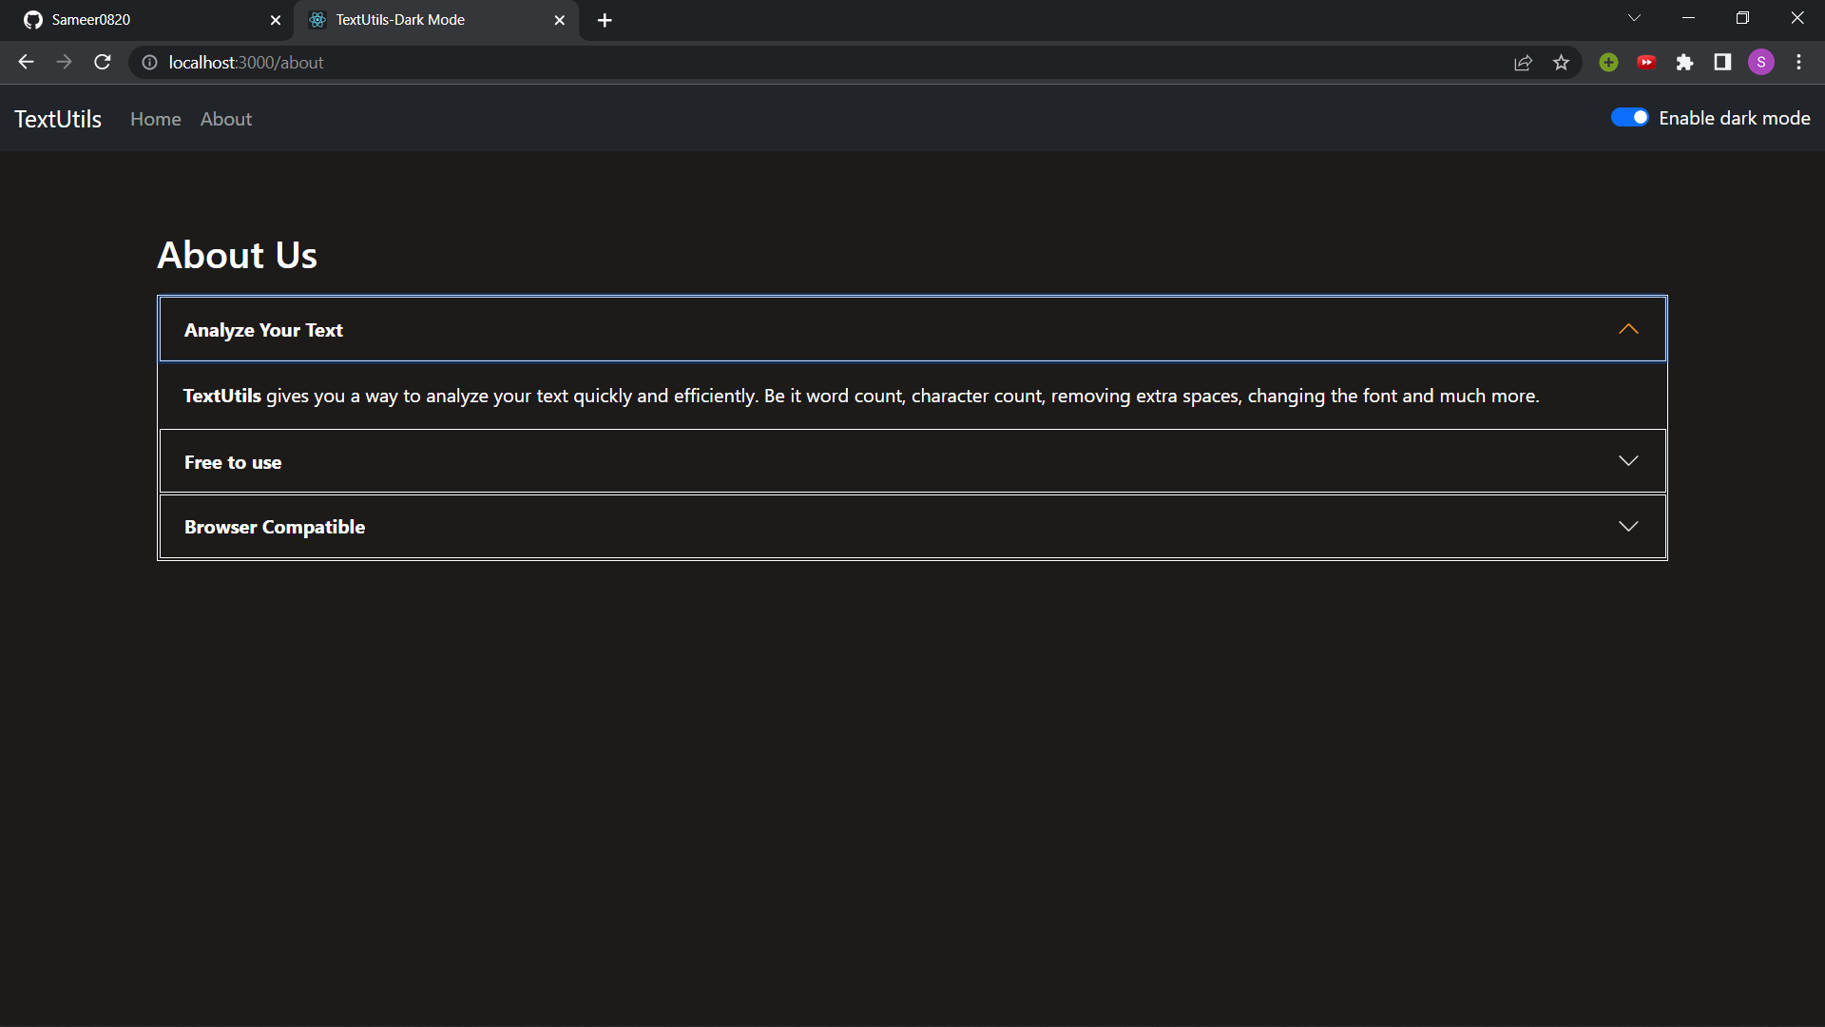
Task: Click the green plus extension icon
Action: tap(1608, 63)
